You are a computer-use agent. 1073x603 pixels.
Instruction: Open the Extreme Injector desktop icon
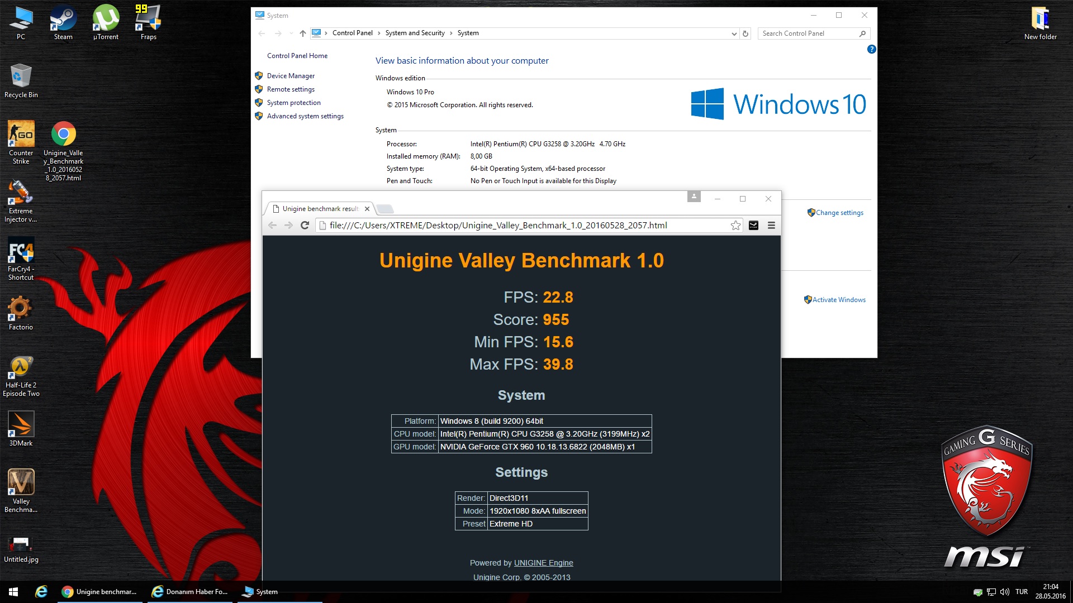click(x=21, y=202)
